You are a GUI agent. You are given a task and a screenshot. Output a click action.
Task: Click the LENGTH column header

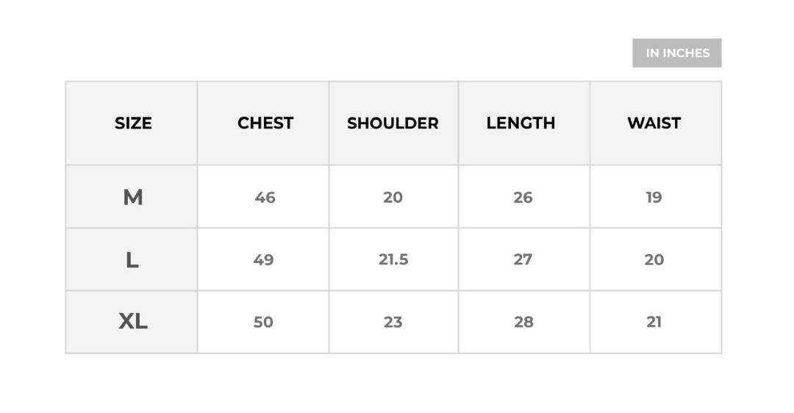point(521,123)
